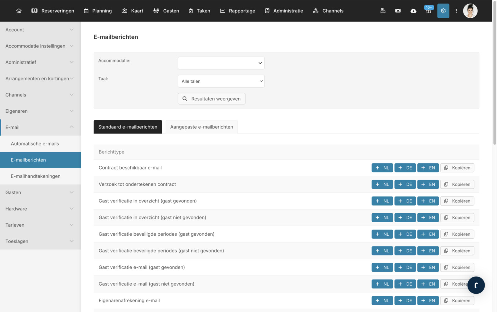Add NL version for Contract beschikbaar e-mail
This screenshot has height=312, width=497.
pos(382,168)
